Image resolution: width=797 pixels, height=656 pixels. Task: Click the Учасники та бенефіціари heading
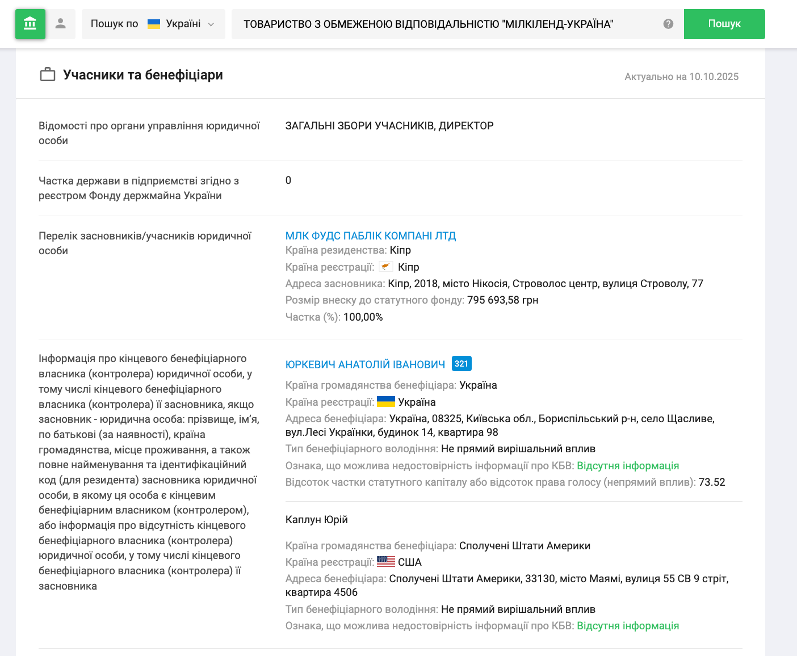click(143, 75)
